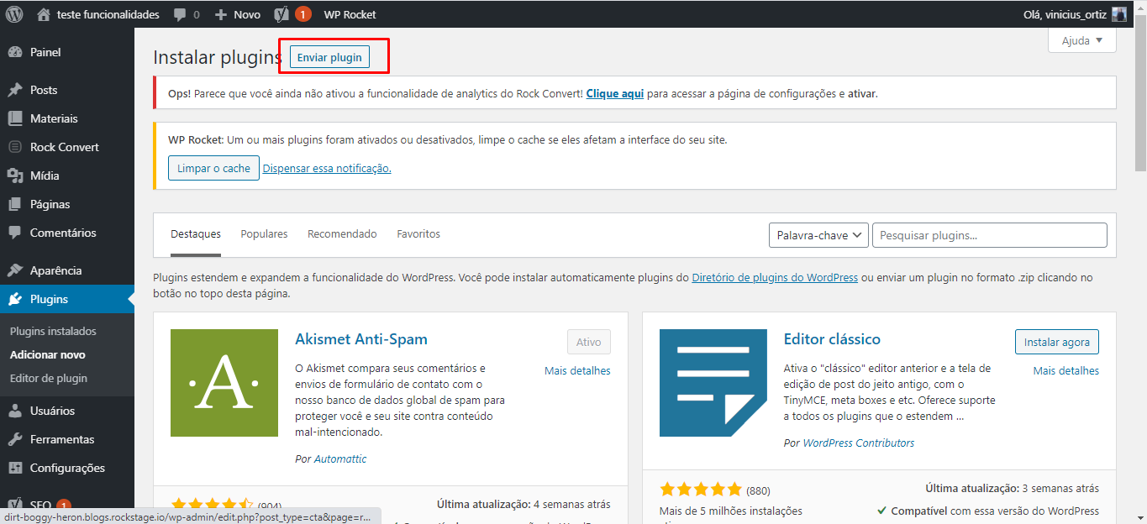Click the Usuários person icon
1147x524 pixels.
click(15, 411)
